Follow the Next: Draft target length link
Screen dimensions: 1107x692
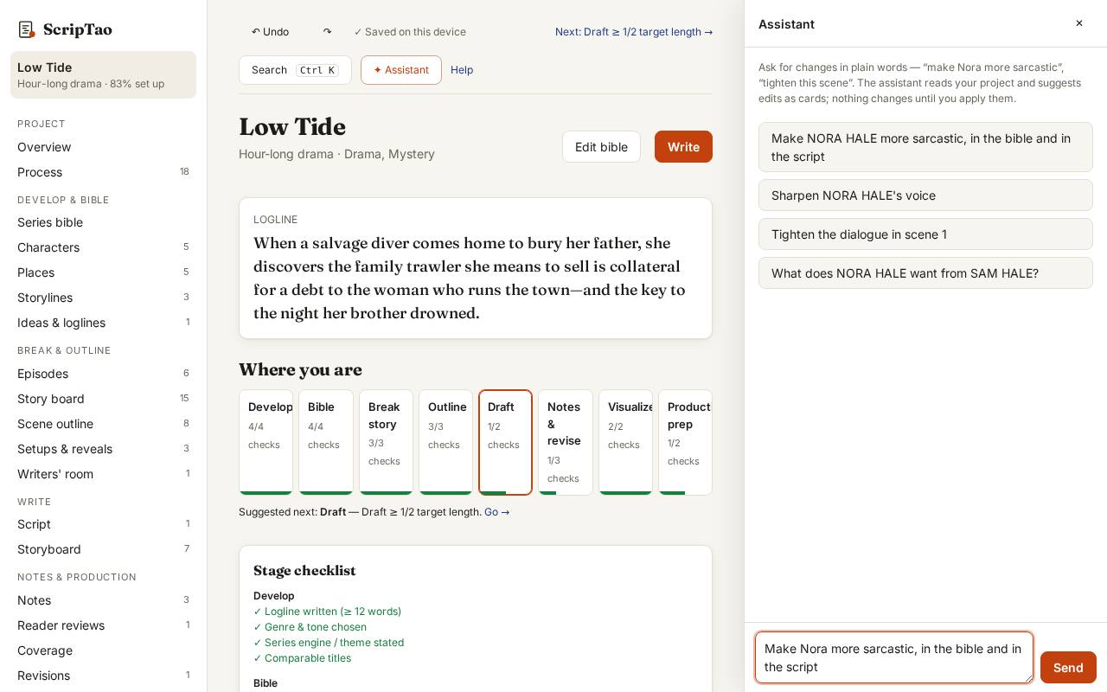tap(634, 32)
